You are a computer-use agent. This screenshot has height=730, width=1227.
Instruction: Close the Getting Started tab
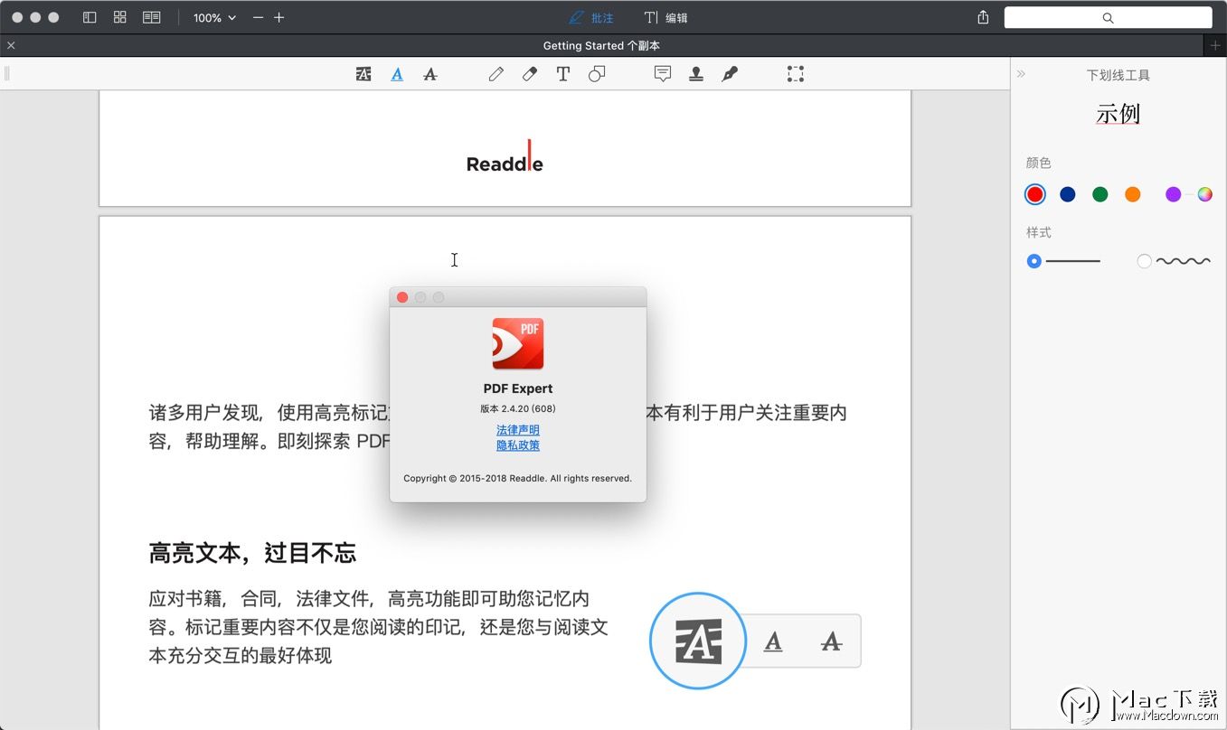(x=11, y=45)
